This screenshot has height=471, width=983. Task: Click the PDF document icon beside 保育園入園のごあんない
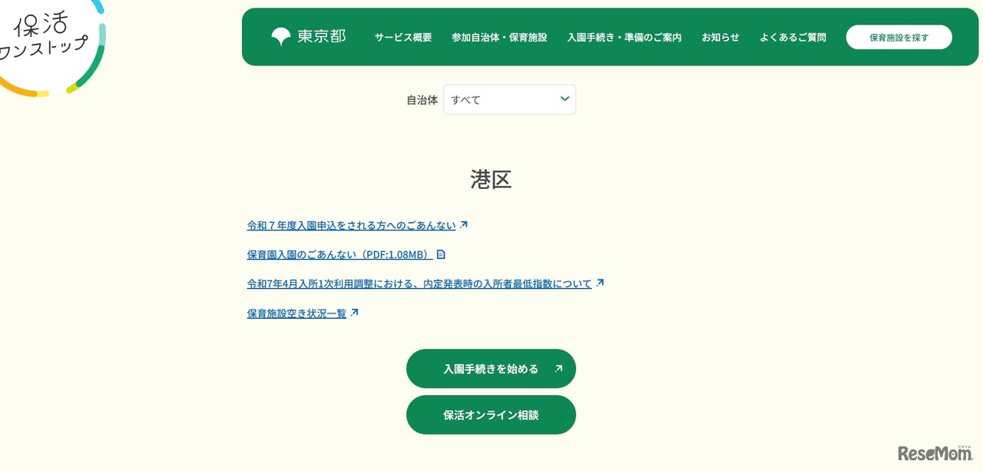440,254
